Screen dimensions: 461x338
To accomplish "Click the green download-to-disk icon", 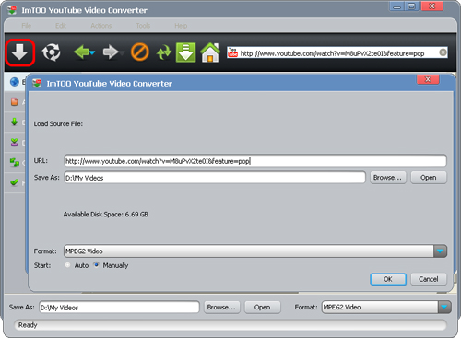I will [185, 52].
